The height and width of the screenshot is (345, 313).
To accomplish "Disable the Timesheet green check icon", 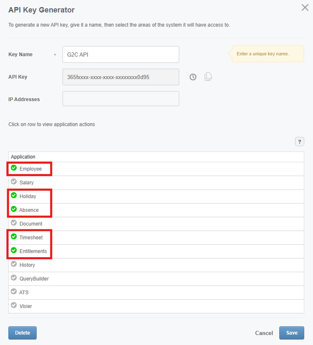I will (x=14, y=236).
